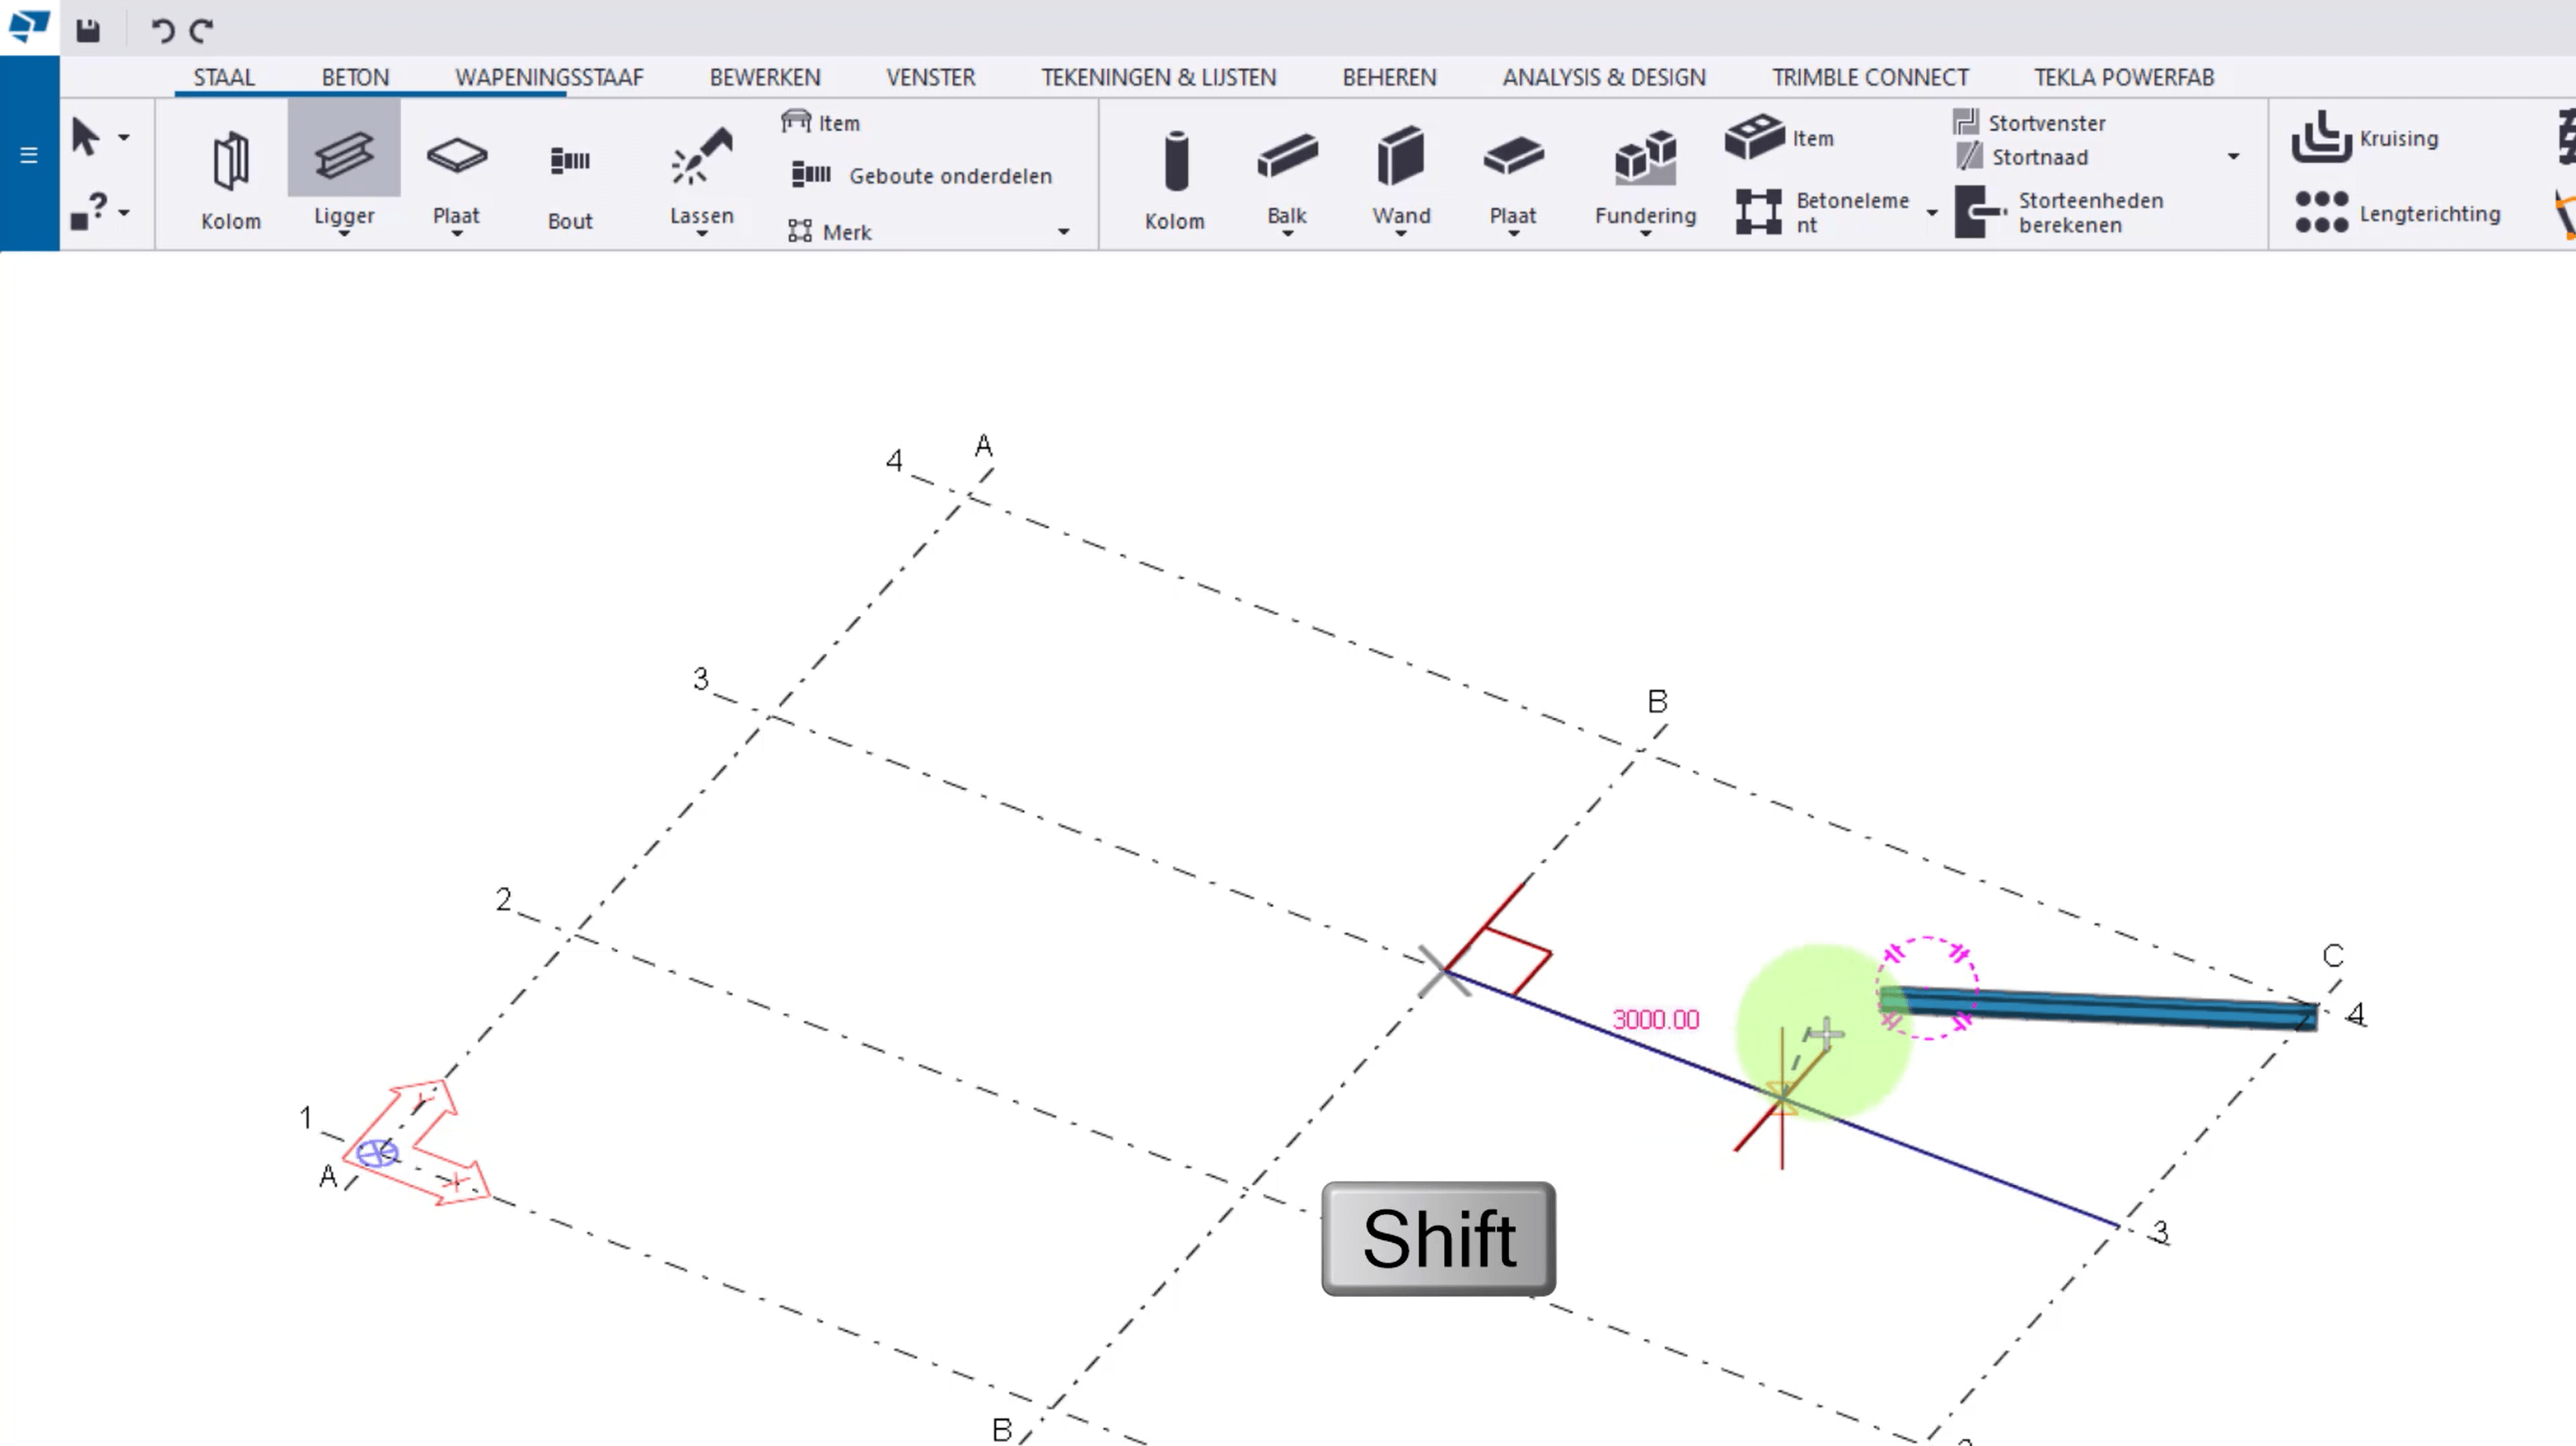The image size is (2576, 1446).
Task: Open the hamburger file menu
Action: click(28, 155)
